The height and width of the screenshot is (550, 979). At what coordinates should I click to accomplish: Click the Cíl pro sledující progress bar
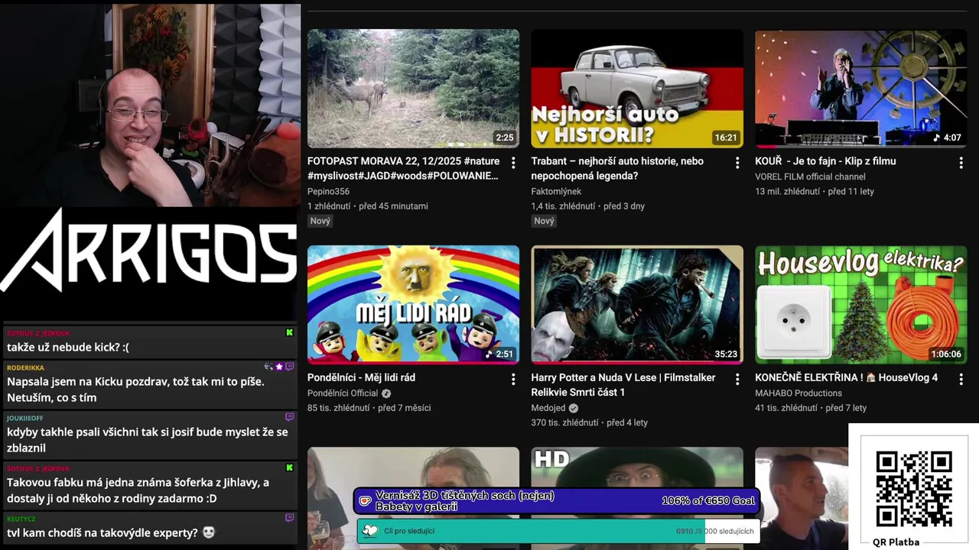(x=557, y=531)
